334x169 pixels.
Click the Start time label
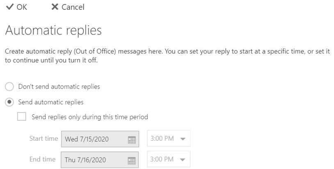pos(43,138)
